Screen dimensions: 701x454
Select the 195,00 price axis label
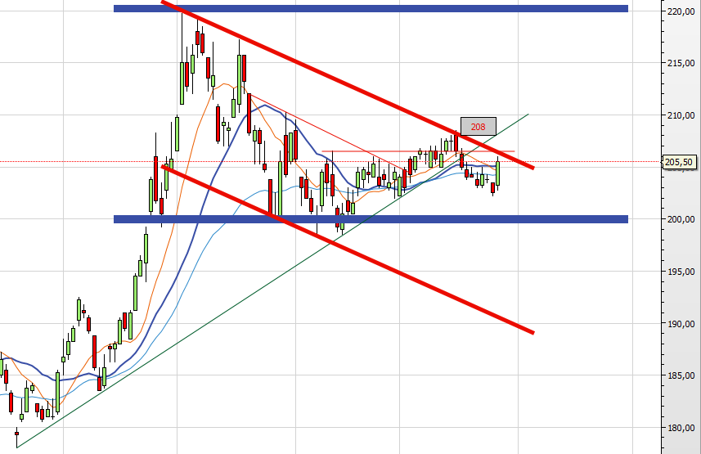tap(681, 272)
